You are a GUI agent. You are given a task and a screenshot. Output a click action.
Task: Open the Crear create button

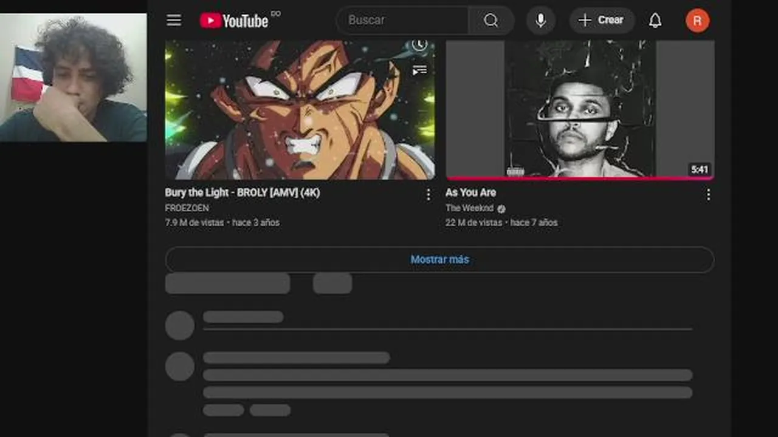point(601,20)
